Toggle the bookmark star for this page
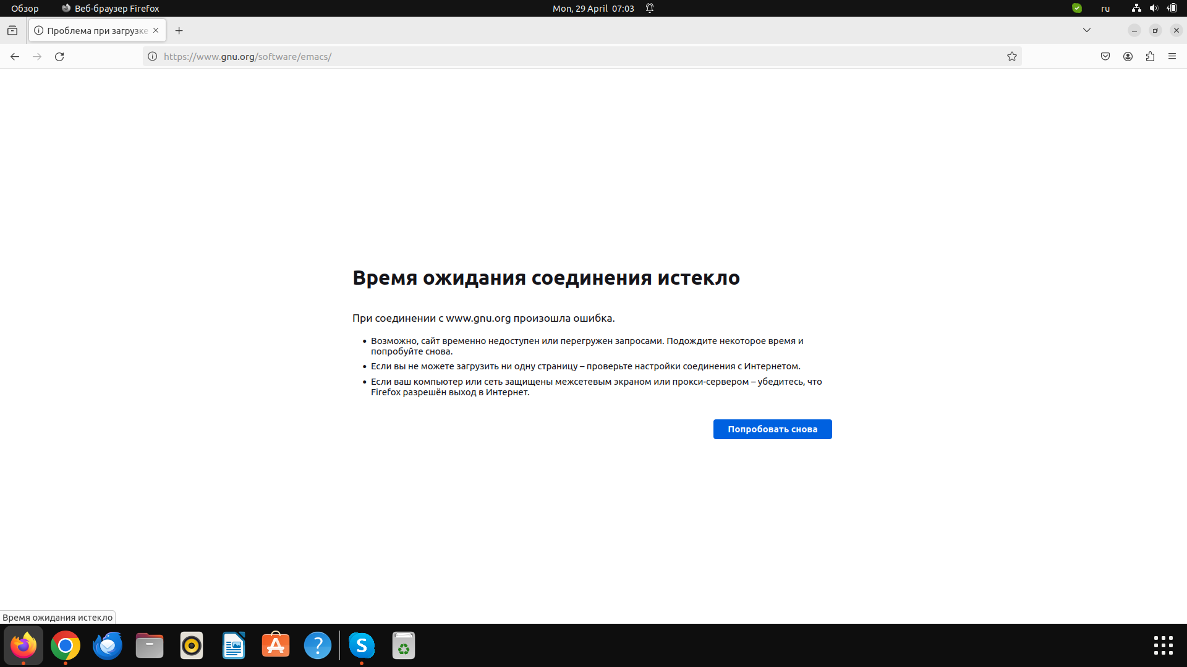1187x667 pixels. [1012, 56]
